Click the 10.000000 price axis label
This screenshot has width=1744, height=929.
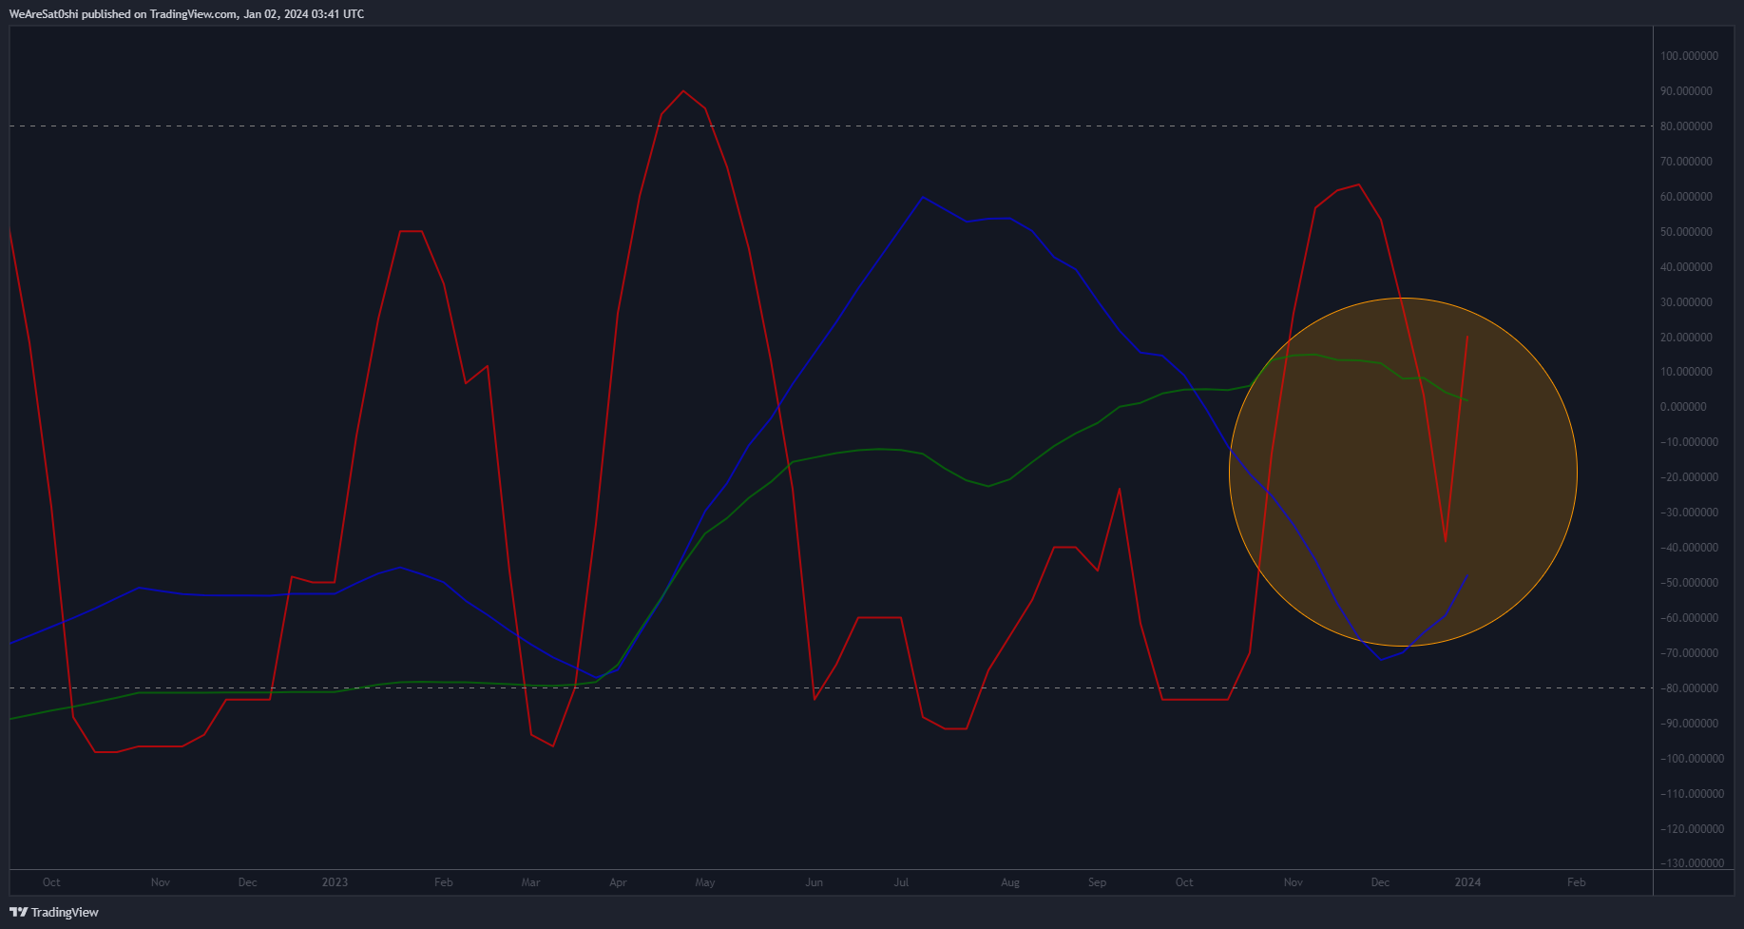point(1686,372)
